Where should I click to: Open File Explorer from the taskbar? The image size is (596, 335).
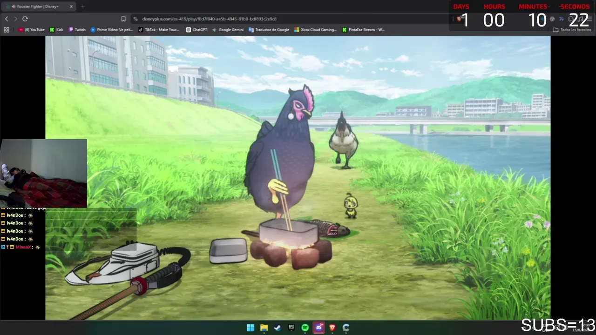coord(264,328)
